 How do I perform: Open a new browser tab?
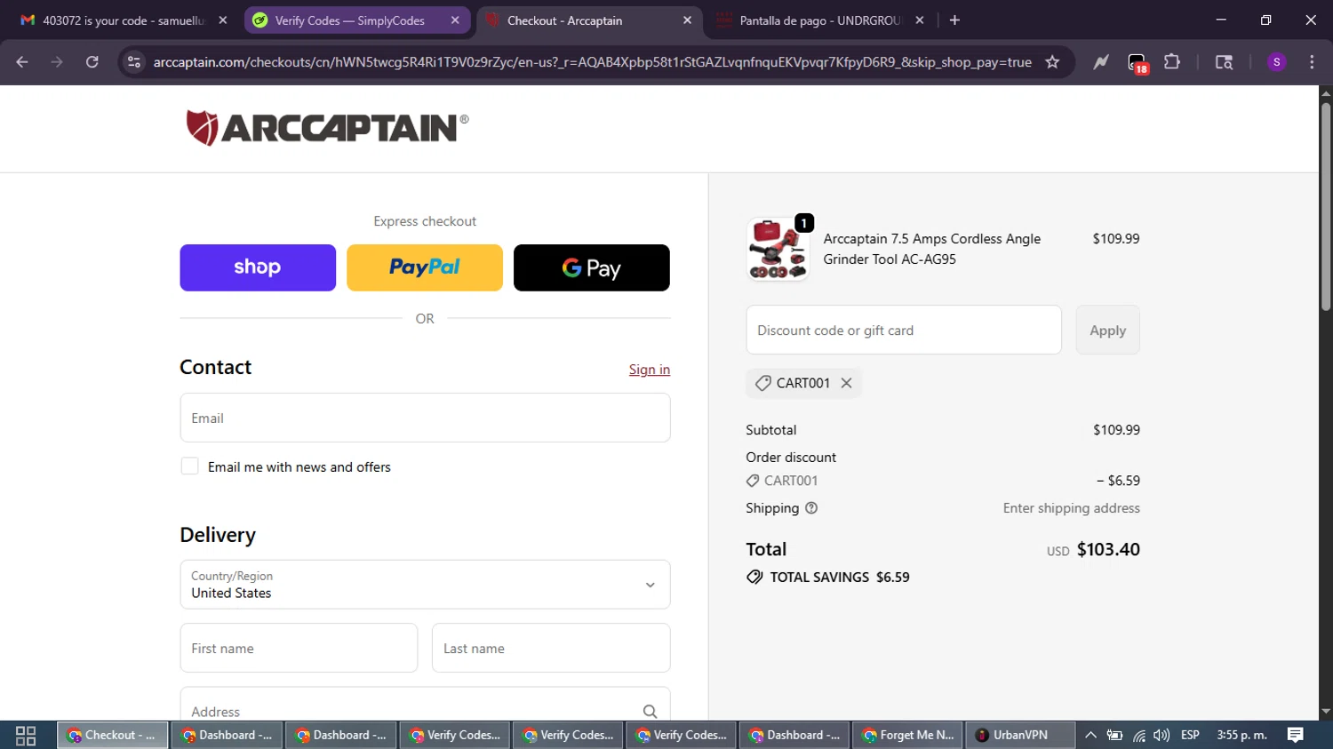(x=954, y=20)
